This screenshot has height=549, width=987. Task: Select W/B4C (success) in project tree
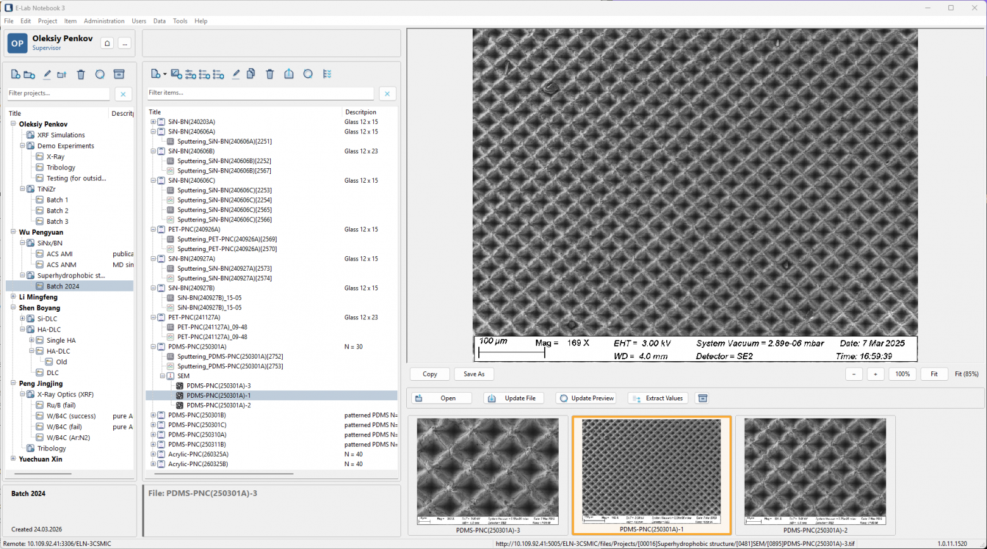pos(71,416)
